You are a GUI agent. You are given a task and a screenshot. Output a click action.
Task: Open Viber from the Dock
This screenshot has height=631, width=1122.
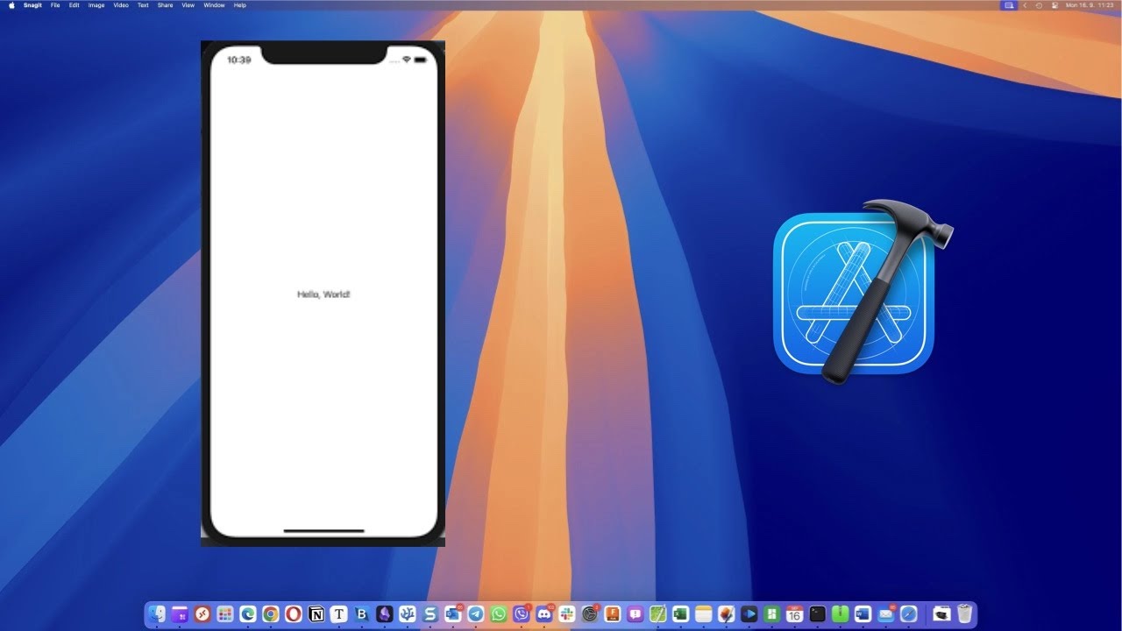[x=522, y=614]
